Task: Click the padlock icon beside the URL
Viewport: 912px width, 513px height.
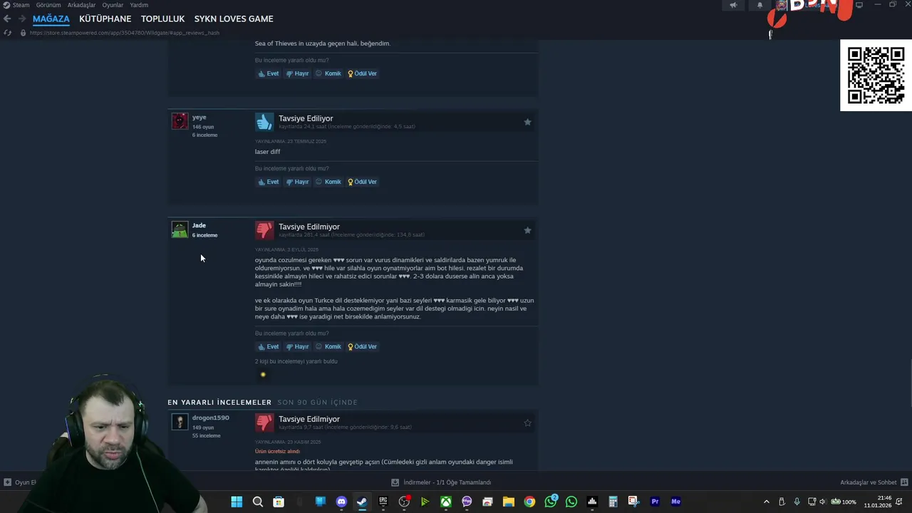Action: tap(23, 33)
